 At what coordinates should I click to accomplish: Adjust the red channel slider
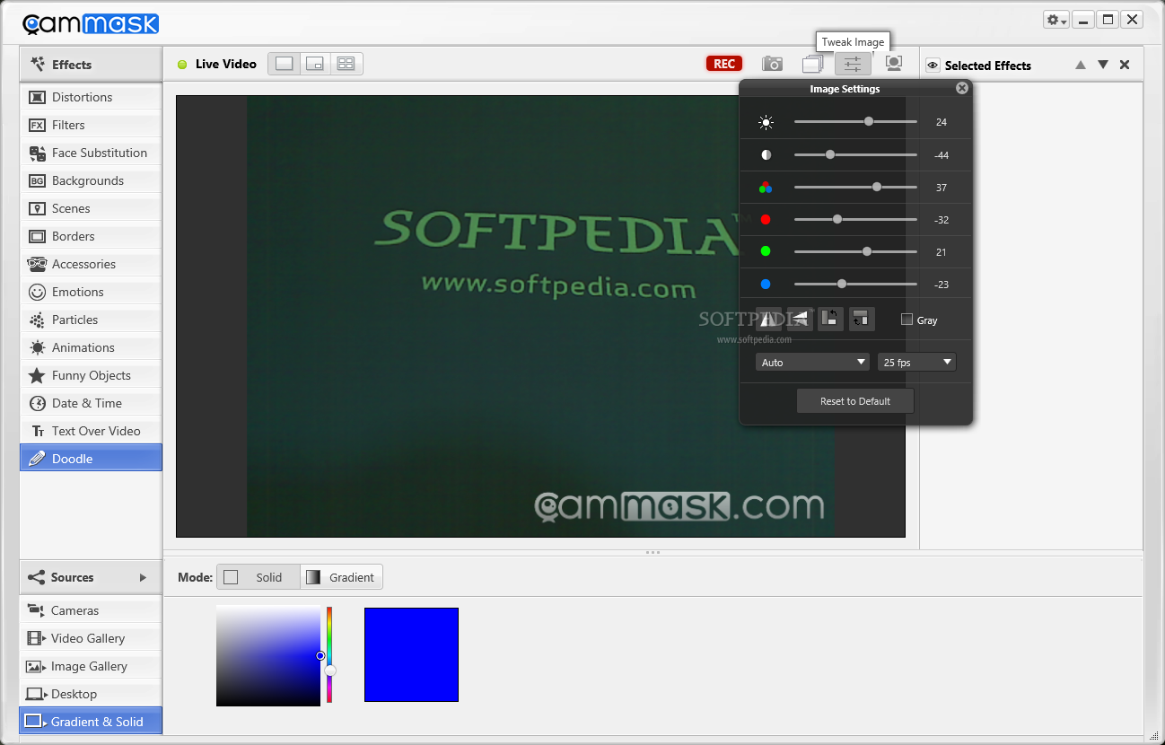tap(855, 219)
